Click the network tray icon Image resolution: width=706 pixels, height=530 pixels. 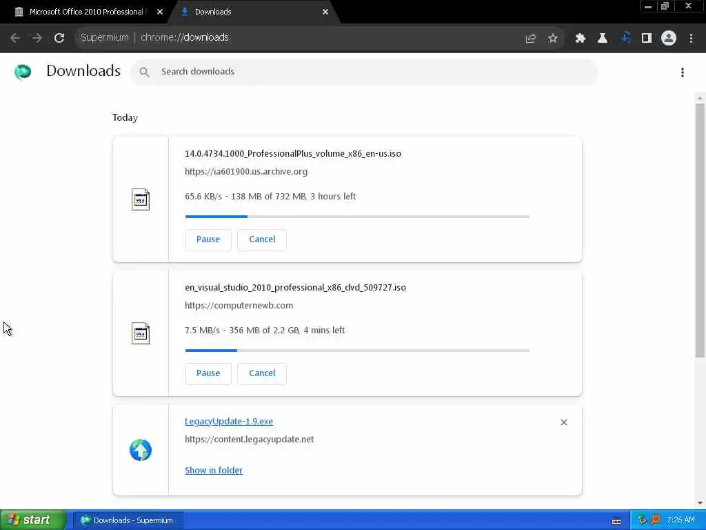point(642,520)
